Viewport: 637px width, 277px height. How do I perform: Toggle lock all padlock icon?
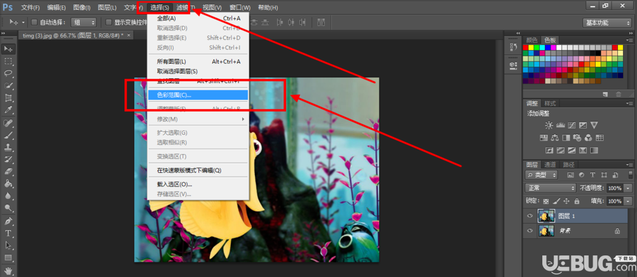coord(577,201)
